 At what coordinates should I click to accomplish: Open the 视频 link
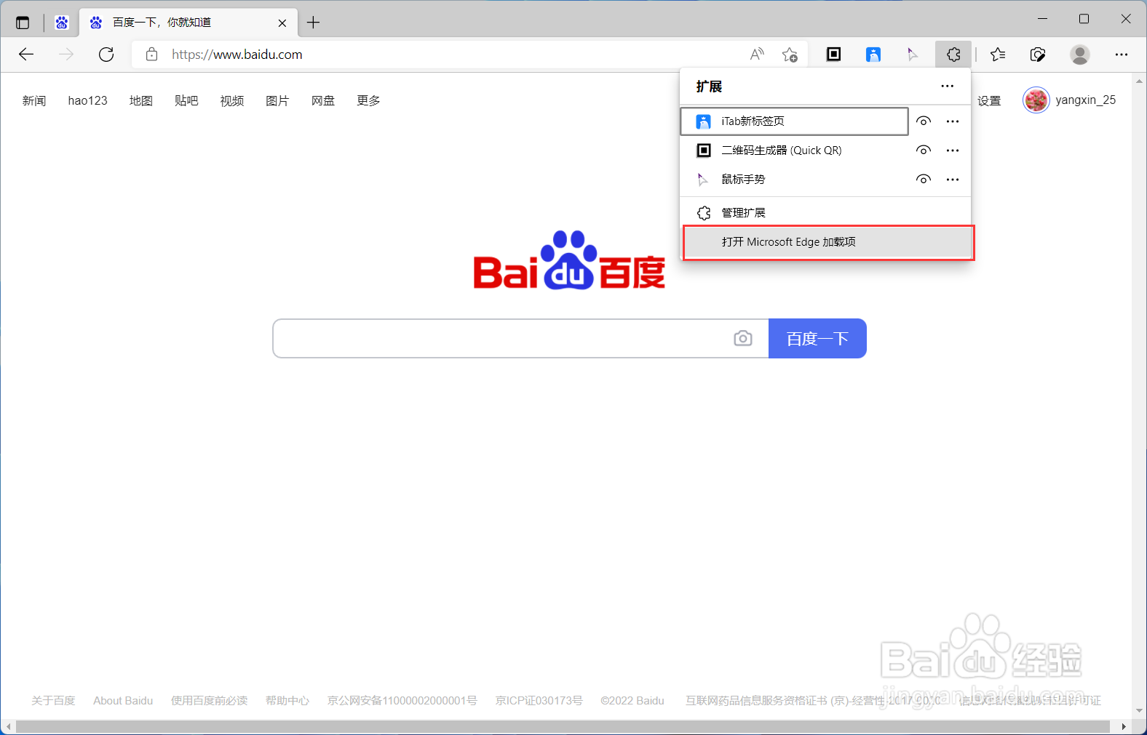click(x=232, y=101)
